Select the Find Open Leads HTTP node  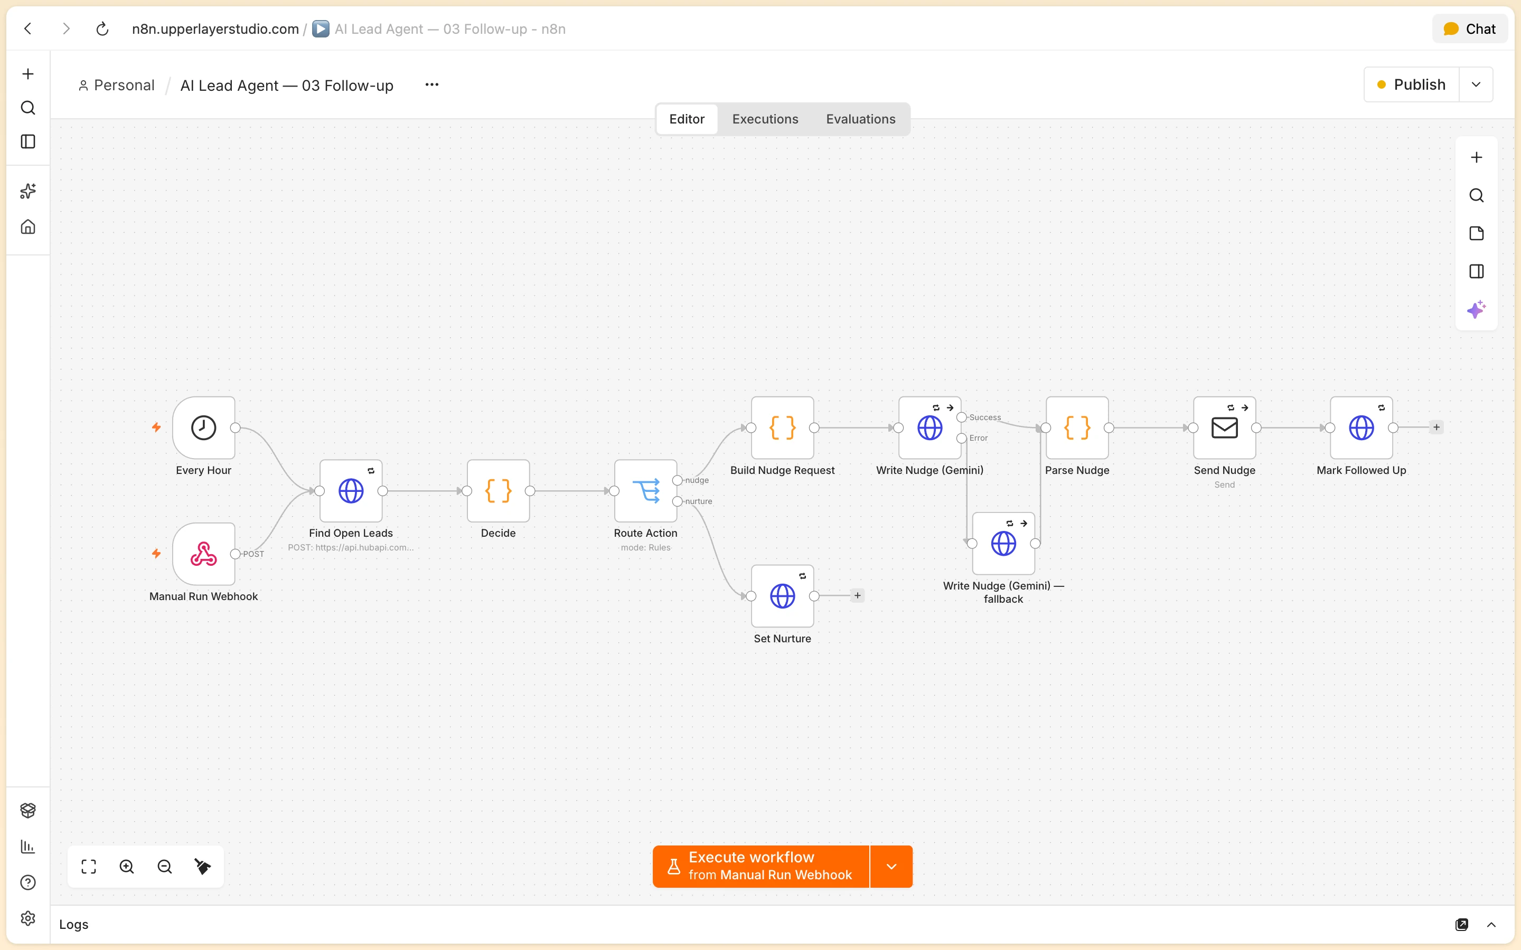pos(351,491)
